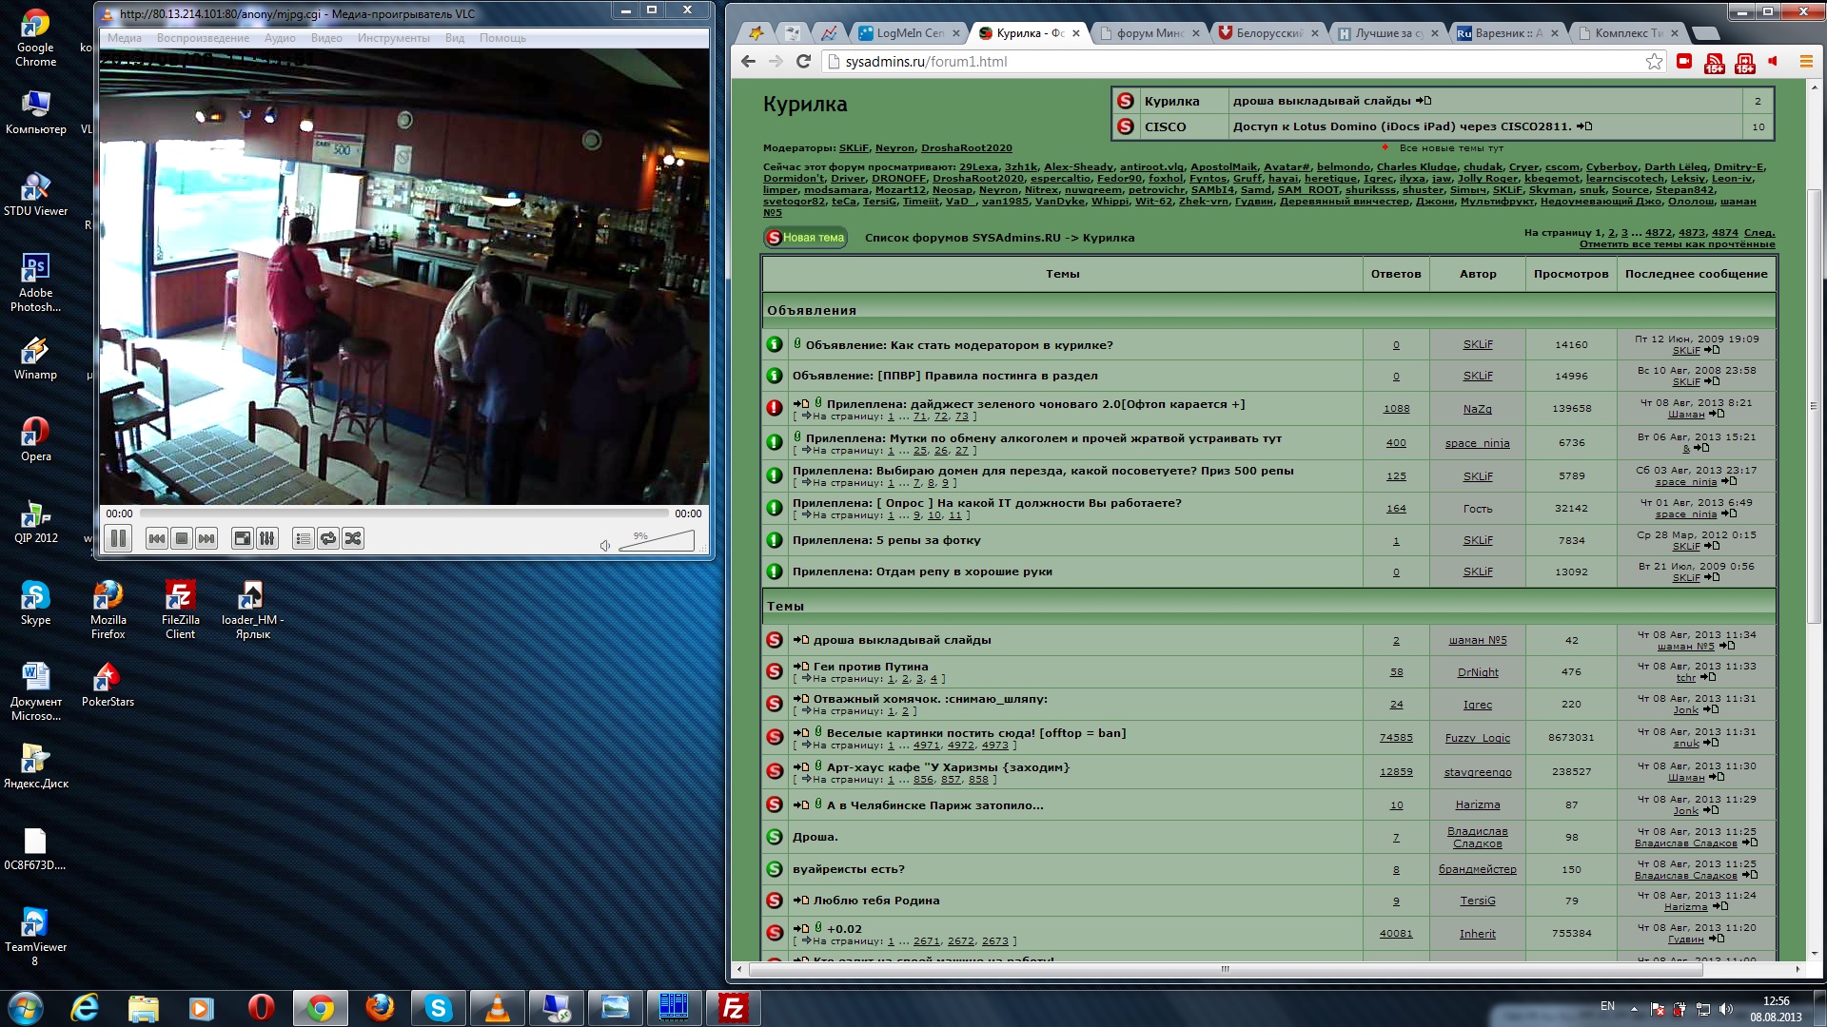Click the VLC seek progress bar
Viewport: 1827px width, 1027px height.
point(404,513)
